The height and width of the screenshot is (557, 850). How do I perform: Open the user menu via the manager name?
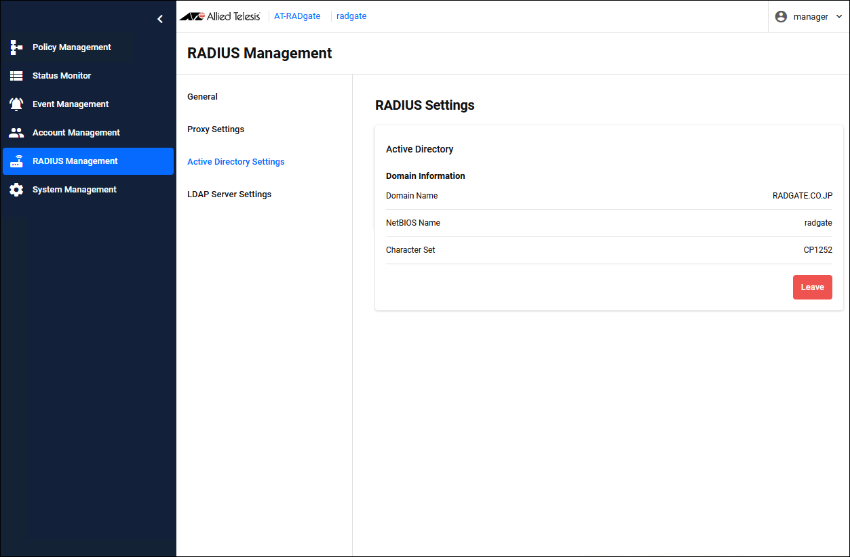pos(811,16)
